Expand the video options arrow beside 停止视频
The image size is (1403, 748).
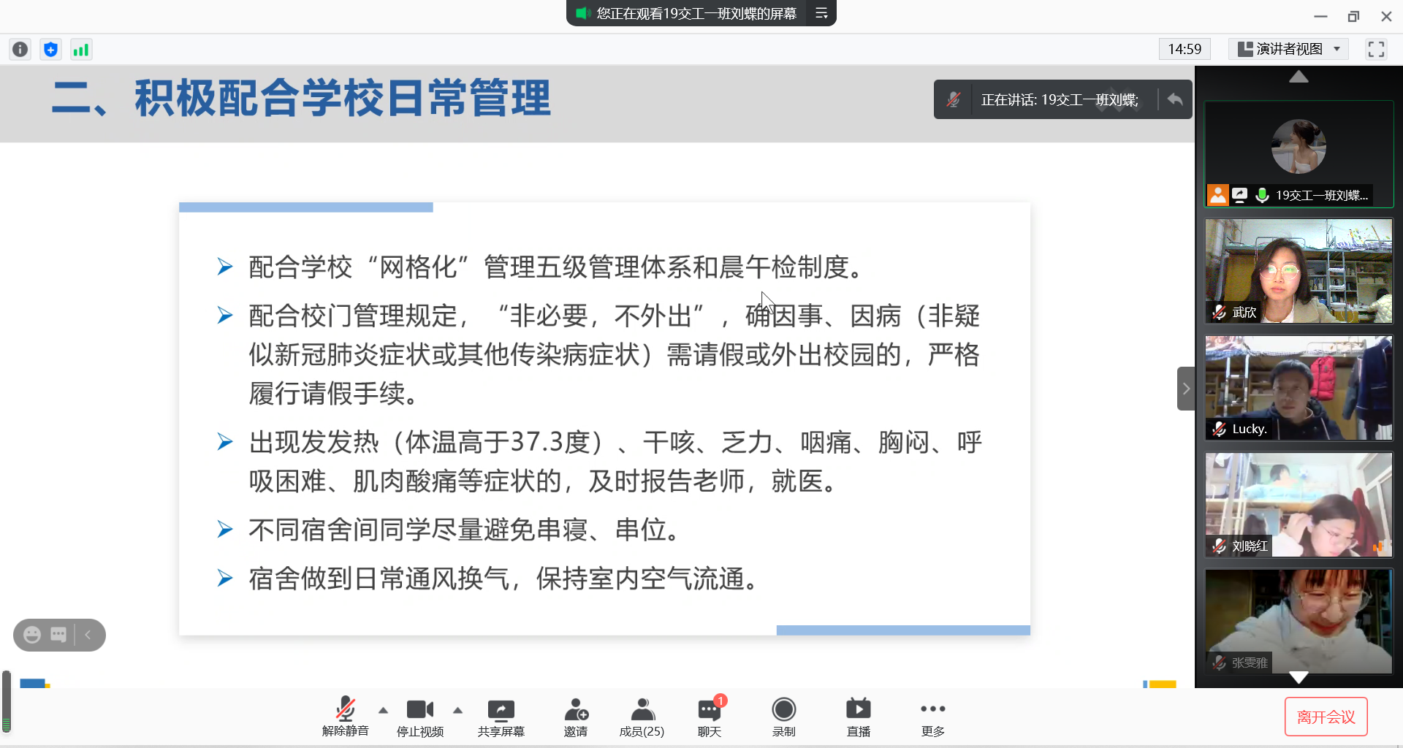pyautogui.click(x=457, y=710)
